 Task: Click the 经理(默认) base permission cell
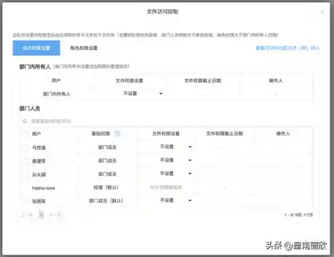(106, 187)
